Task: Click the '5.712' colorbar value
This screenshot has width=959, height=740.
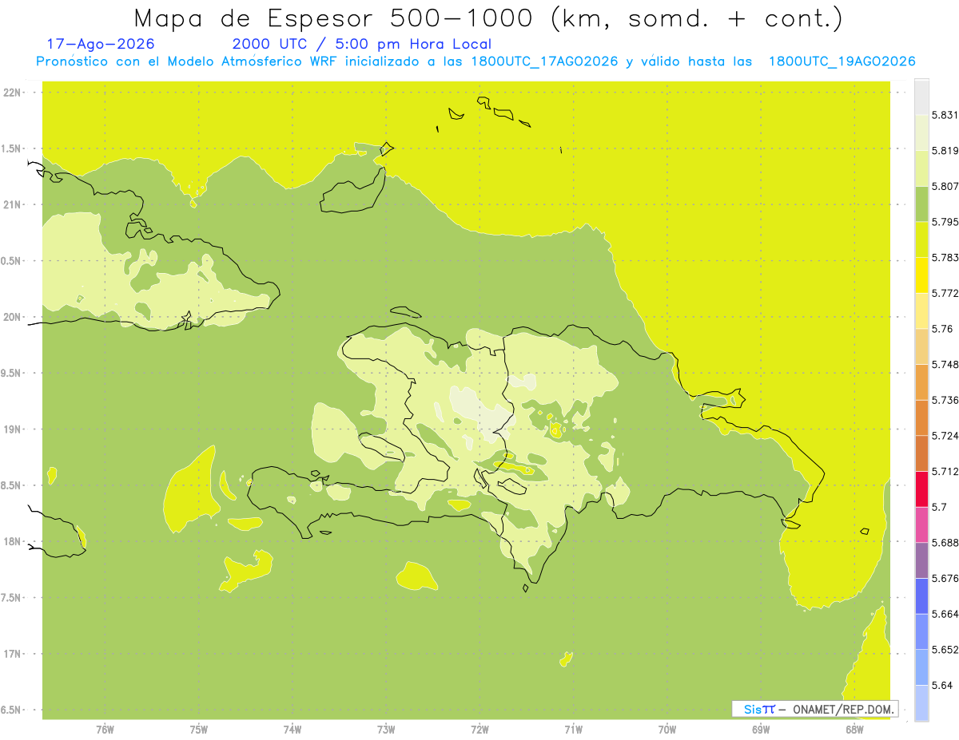Action: point(945,472)
